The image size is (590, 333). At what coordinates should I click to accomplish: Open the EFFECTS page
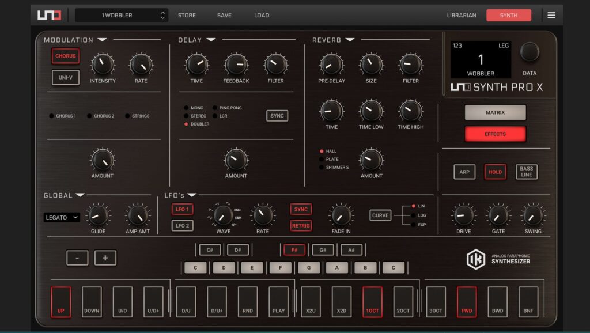click(x=495, y=134)
